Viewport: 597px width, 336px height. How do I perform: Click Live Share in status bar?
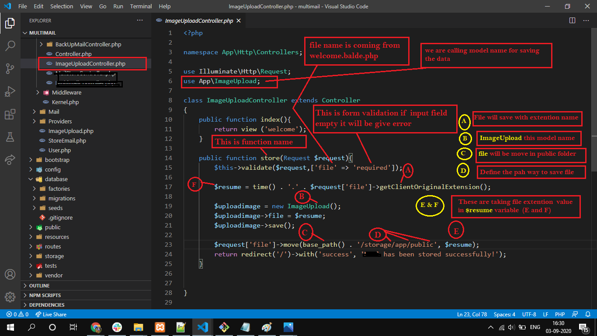point(51,315)
